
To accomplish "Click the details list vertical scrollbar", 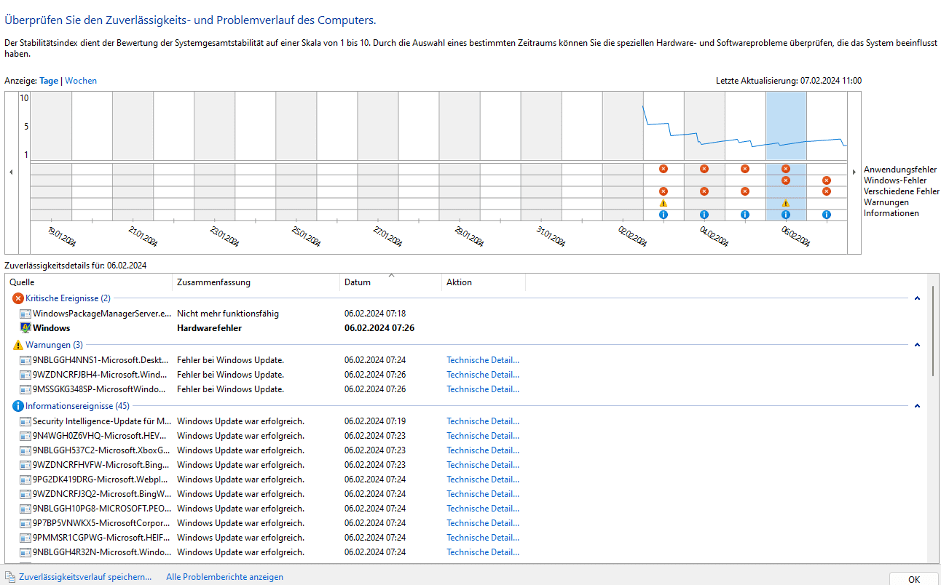I will 934,331.
